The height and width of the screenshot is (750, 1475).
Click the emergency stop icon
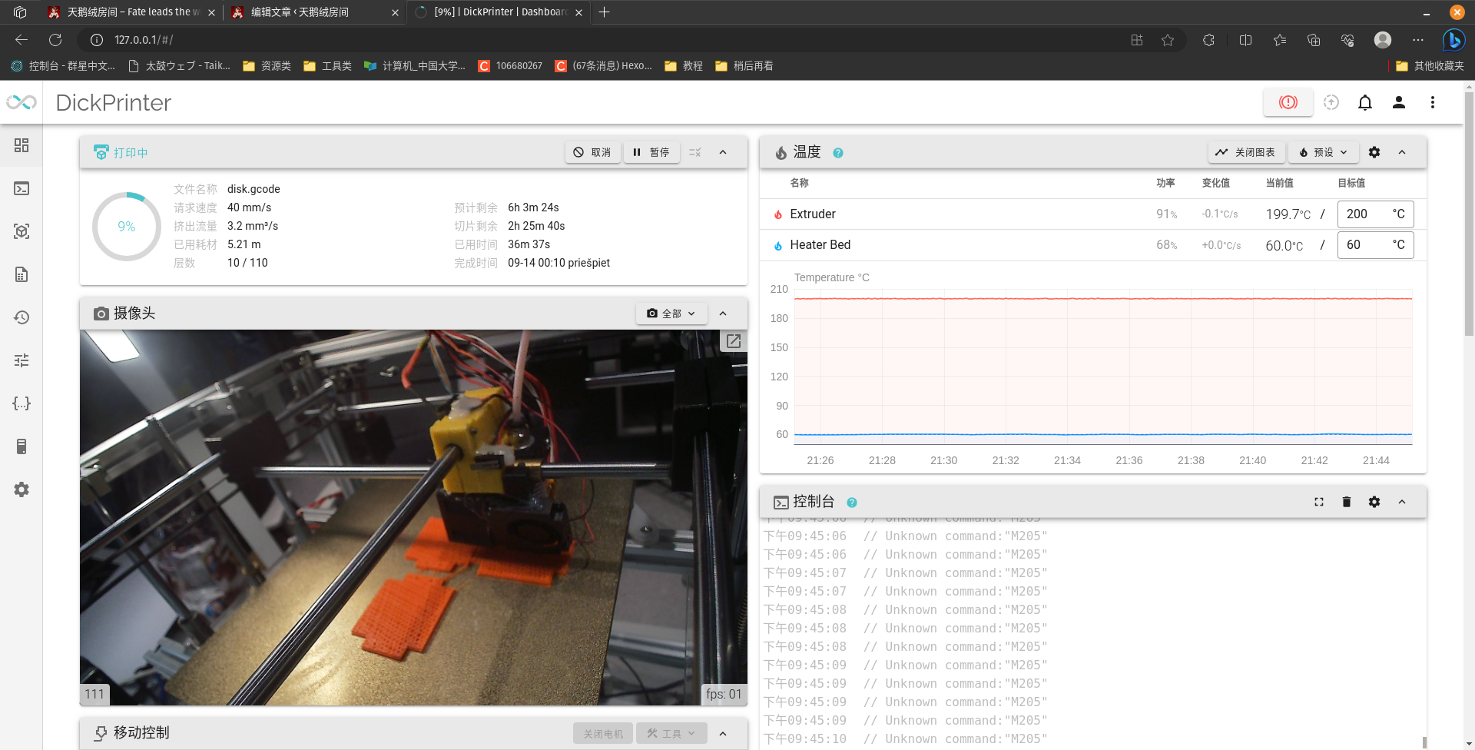(x=1288, y=102)
